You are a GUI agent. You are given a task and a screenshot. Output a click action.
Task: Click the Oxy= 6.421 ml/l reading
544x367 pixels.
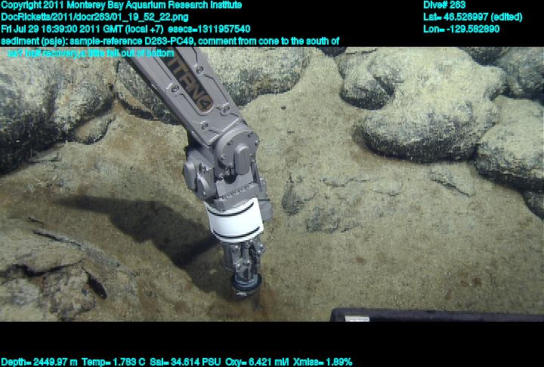pyautogui.click(x=257, y=362)
